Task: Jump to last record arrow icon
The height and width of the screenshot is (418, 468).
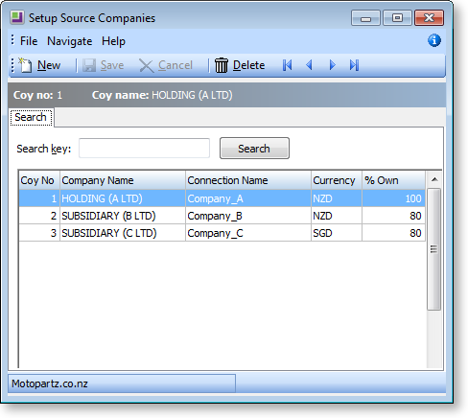Action: click(354, 65)
